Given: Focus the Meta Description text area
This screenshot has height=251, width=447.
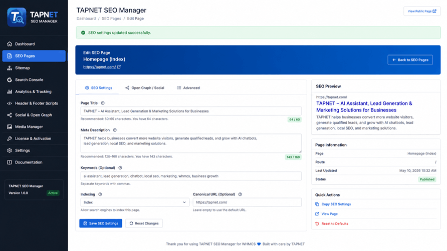Looking at the screenshot, I should click(x=191, y=143).
